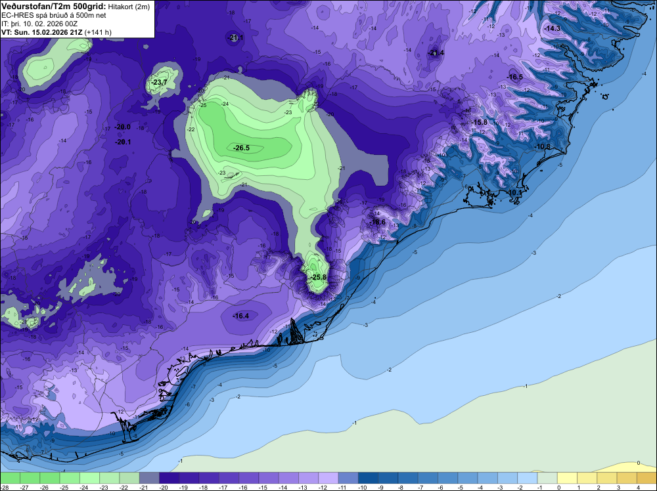Image resolution: width=657 pixels, height=491 pixels.
Task: Click the -10.1 temperature label
Action: (515, 192)
